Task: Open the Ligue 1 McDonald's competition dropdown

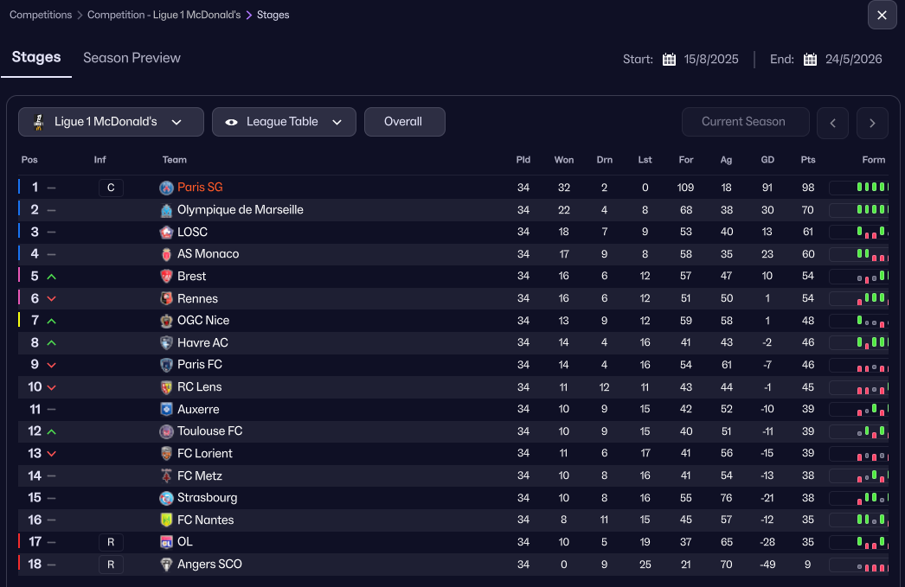Action: (x=111, y=122)
